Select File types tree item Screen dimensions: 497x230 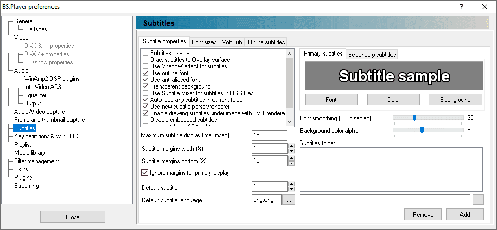point(35,29)
